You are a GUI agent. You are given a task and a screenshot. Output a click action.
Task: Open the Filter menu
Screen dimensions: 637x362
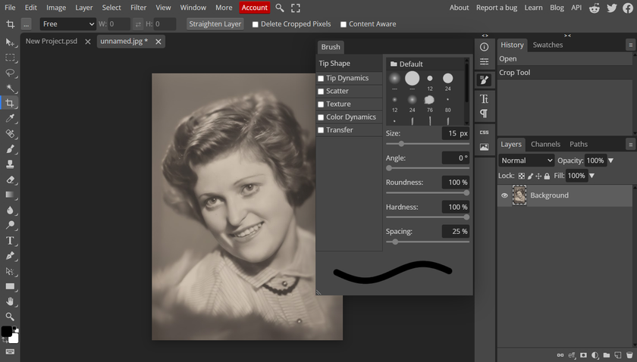pos(138,8)
